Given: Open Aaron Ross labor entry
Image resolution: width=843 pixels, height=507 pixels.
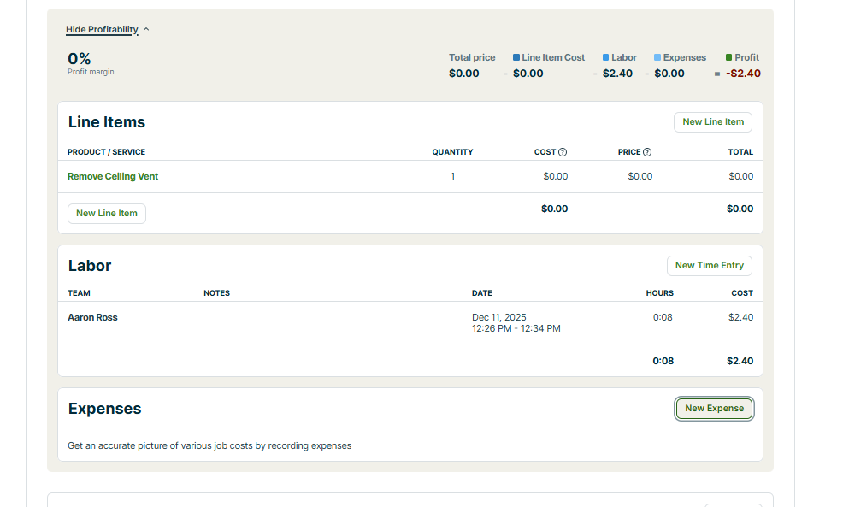Looking at the screenshot, I should point(92,318).
